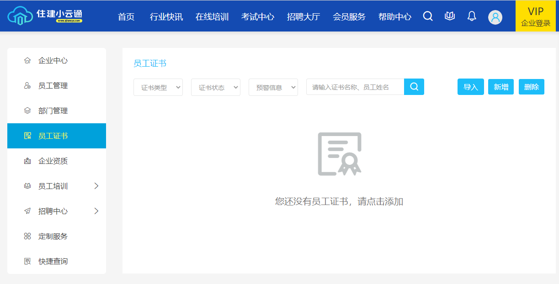Open the 预警信息 dropdown
The width and height of the screenshot is (559, 284).
point(273,87)
